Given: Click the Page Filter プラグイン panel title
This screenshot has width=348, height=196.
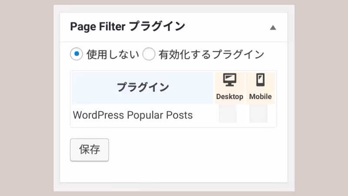Looking at the screenshot, I should [x=127, y=27].
